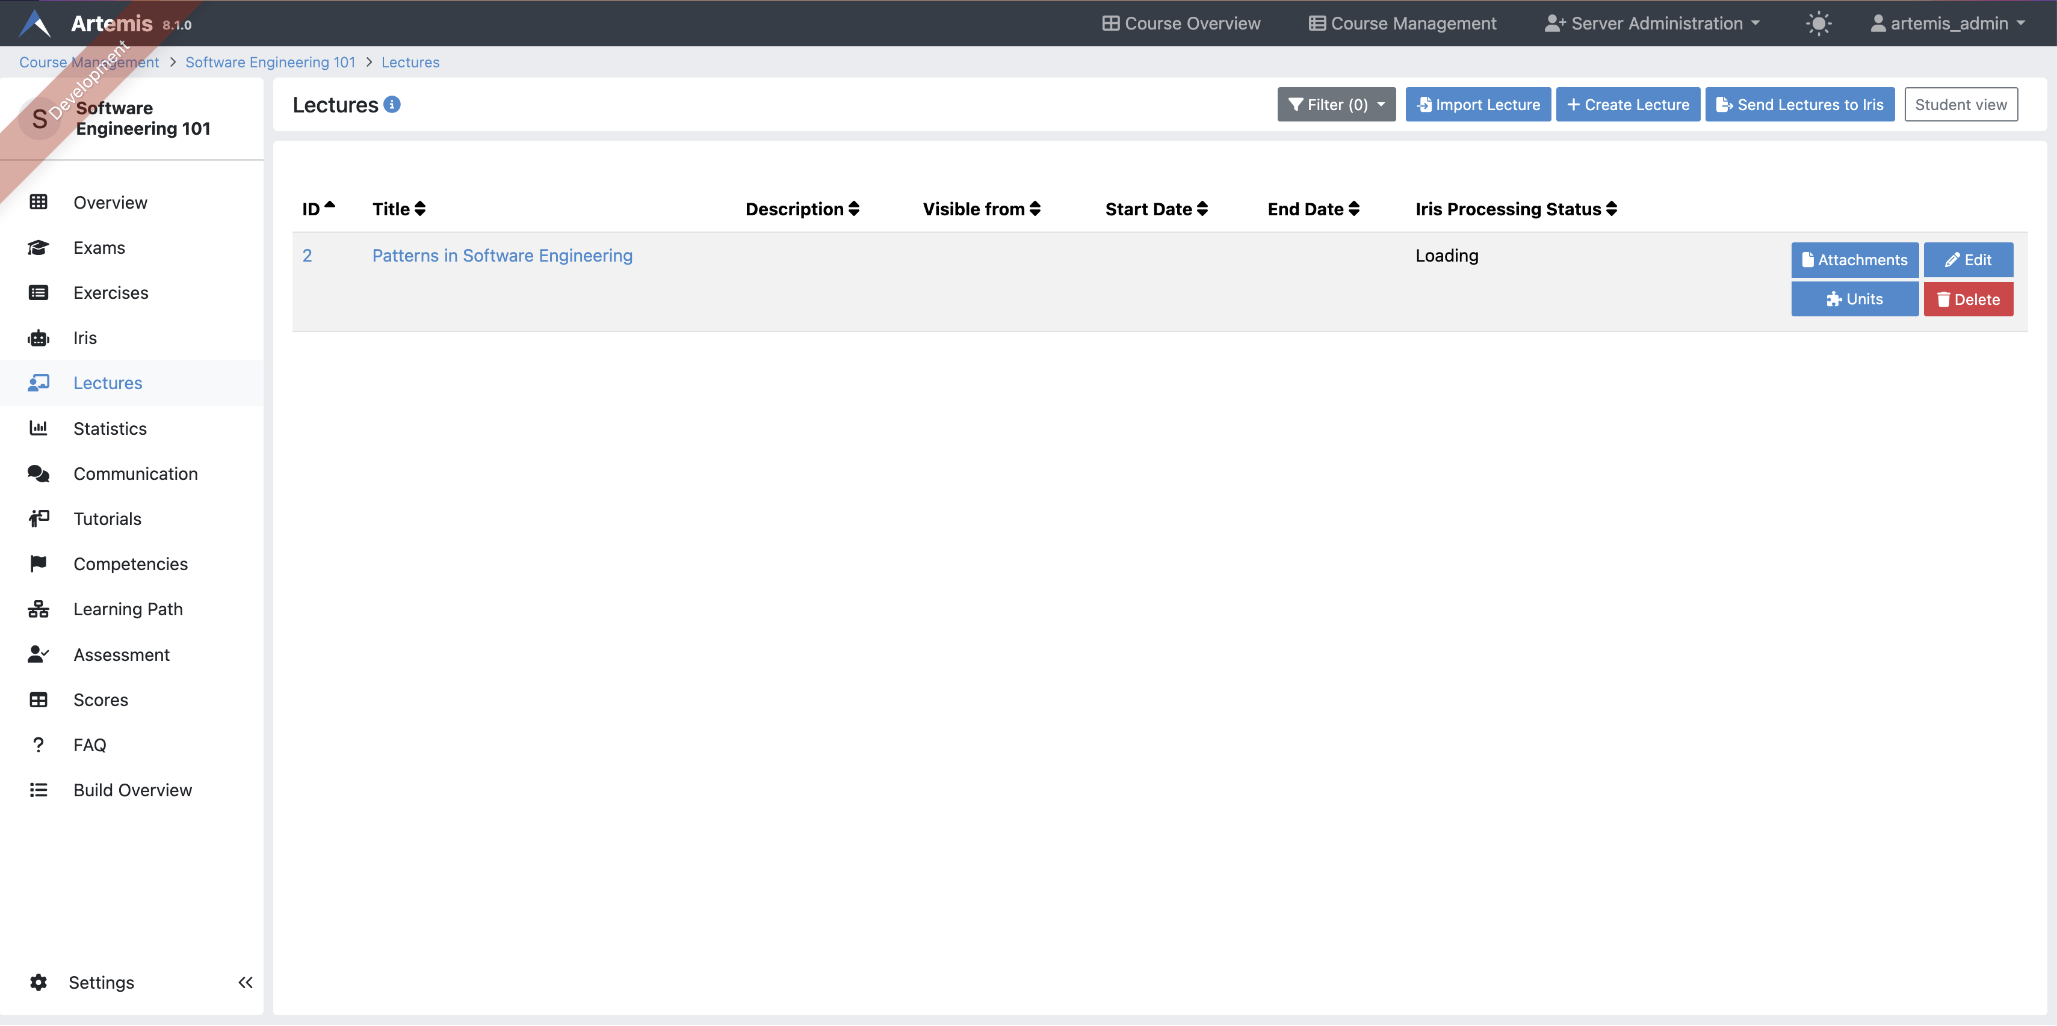The image size is (2057, 1026).
Task: Expand the Filter (0) dropdown
Action: (x=1336, y=105)
